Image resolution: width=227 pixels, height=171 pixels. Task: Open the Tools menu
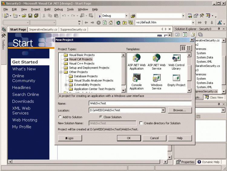(70, 9)
